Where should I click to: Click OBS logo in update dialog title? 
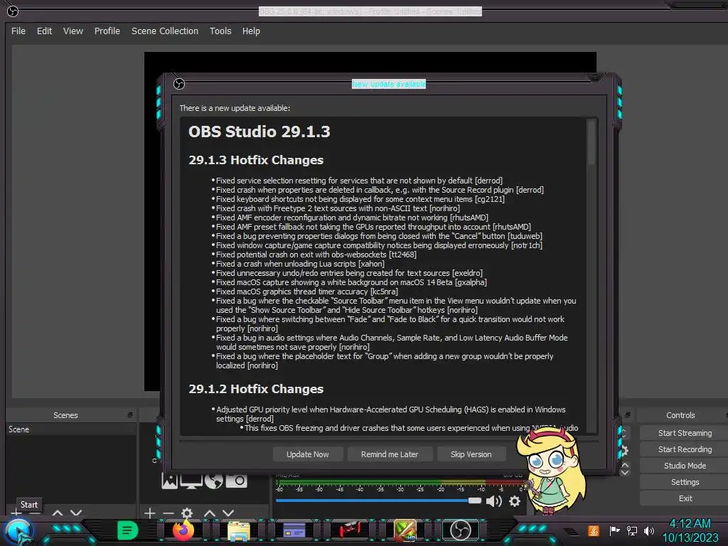179,84
